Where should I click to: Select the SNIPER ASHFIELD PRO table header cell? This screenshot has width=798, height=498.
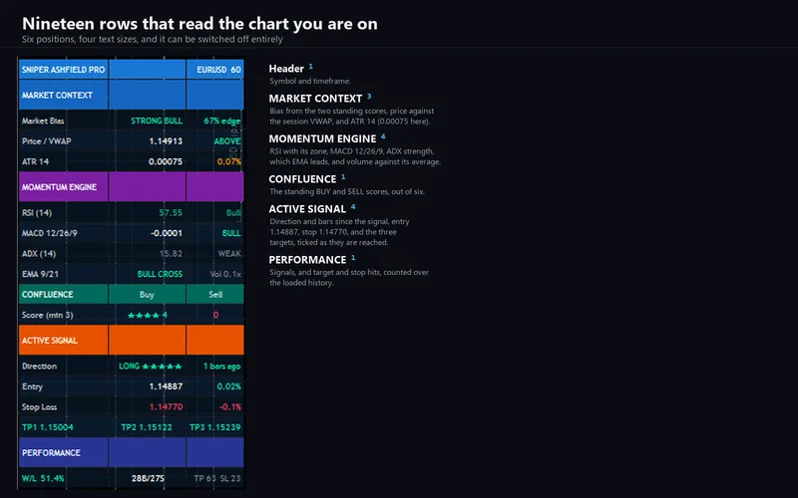[64, 69]
